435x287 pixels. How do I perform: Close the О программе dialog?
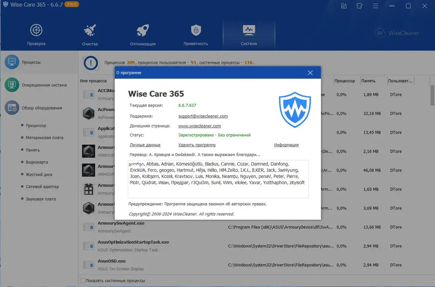310,73
